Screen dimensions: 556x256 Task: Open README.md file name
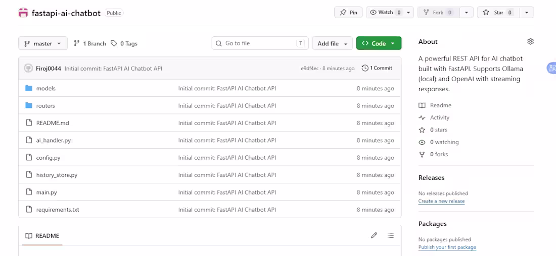(53, 123)
